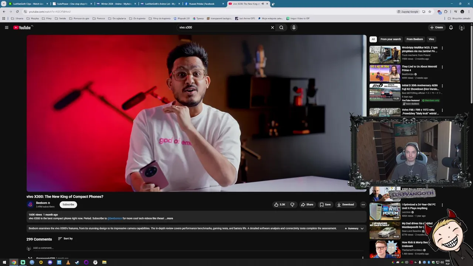This screenshot has width=473, height=266.
Task: Expand description with ...more
Action: tap(170, 218)
